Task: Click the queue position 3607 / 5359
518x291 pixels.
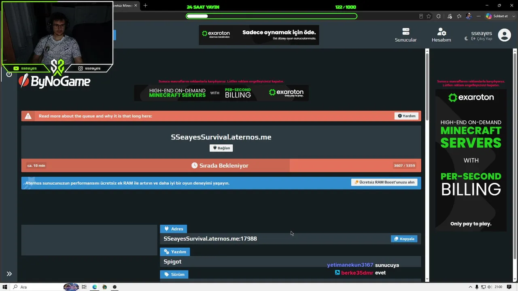Action: pos(404,166)
